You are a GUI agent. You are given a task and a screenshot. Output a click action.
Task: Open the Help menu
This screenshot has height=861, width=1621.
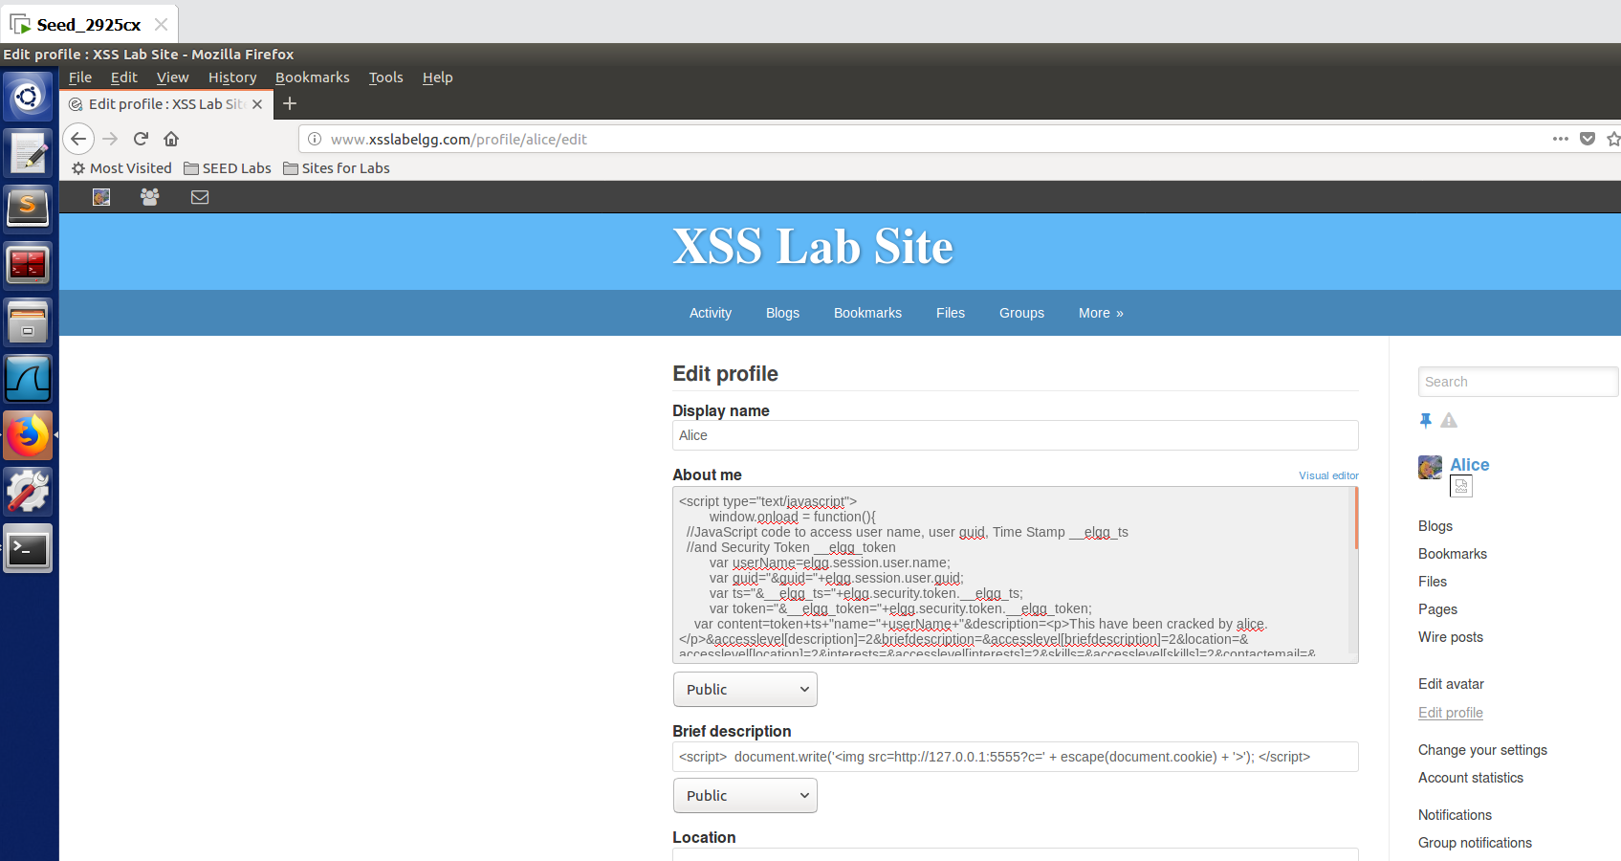coord(438,77)
